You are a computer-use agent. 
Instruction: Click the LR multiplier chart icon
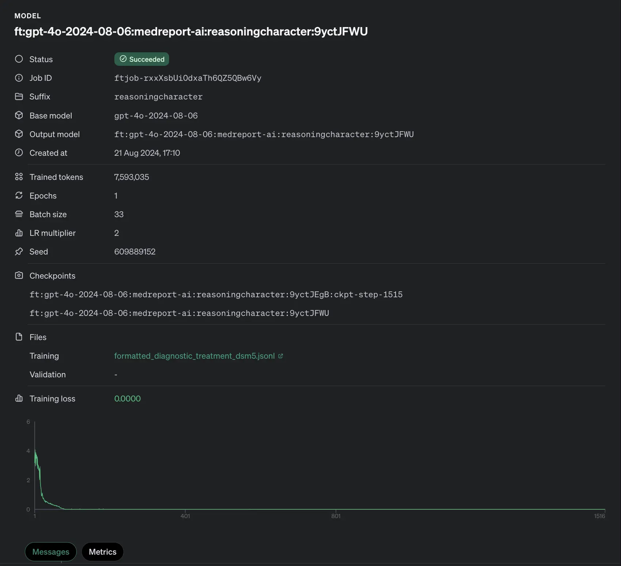coord(19,233)
